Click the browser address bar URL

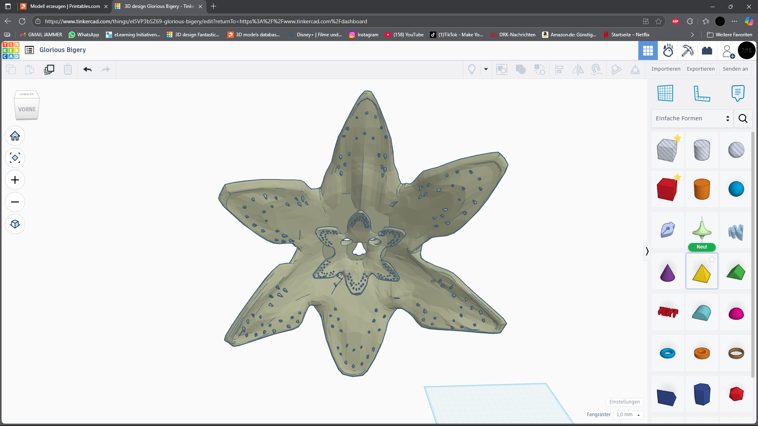click(206, 21)
